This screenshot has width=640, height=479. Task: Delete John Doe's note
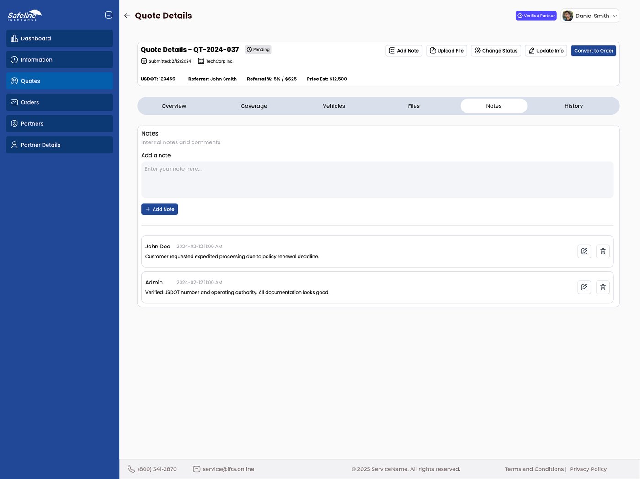[603, 251]
